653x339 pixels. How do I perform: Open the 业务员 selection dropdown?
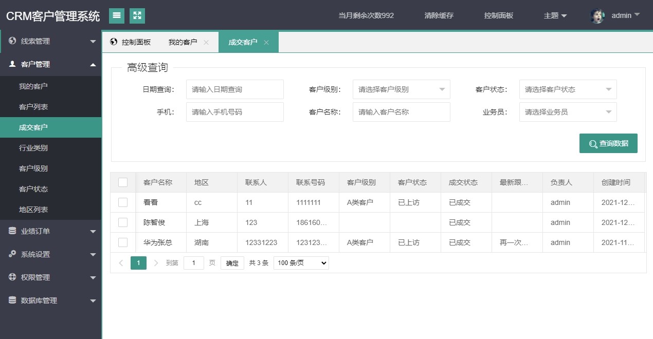click(x=568, y=112)
